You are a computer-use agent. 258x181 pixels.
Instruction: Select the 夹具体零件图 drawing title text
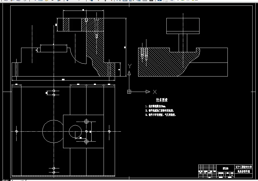click(243, 172)
